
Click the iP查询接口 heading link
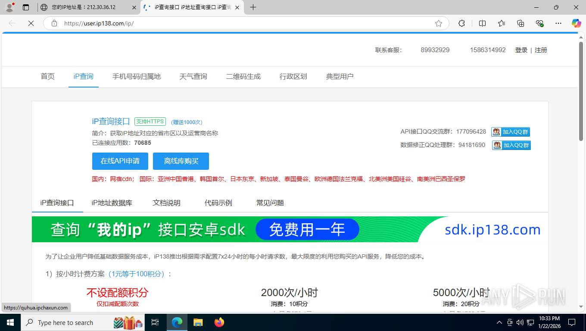coord(111,122)
